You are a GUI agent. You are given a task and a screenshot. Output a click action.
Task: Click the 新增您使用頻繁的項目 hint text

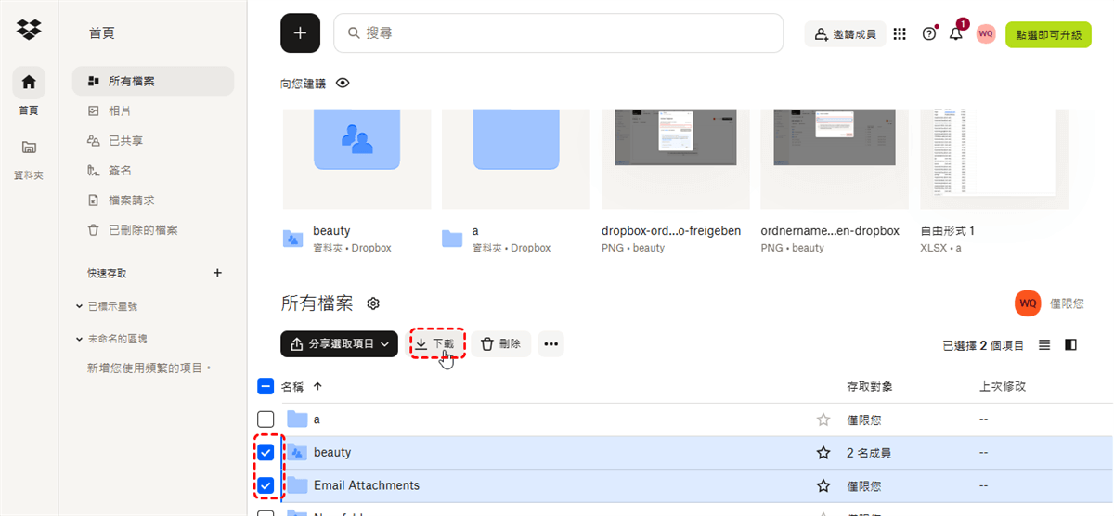(x=149, y=368)
